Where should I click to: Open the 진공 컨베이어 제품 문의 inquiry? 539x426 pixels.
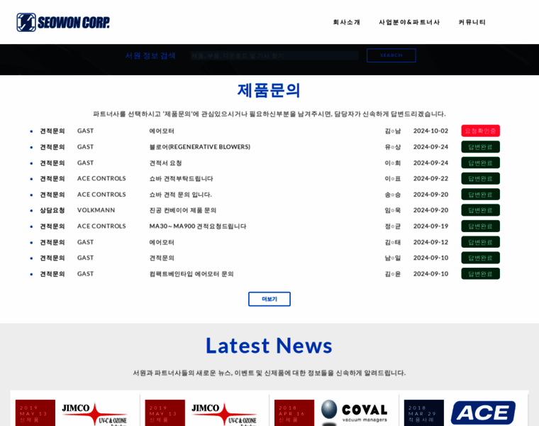pyautogui.click(x=182, y=210)
